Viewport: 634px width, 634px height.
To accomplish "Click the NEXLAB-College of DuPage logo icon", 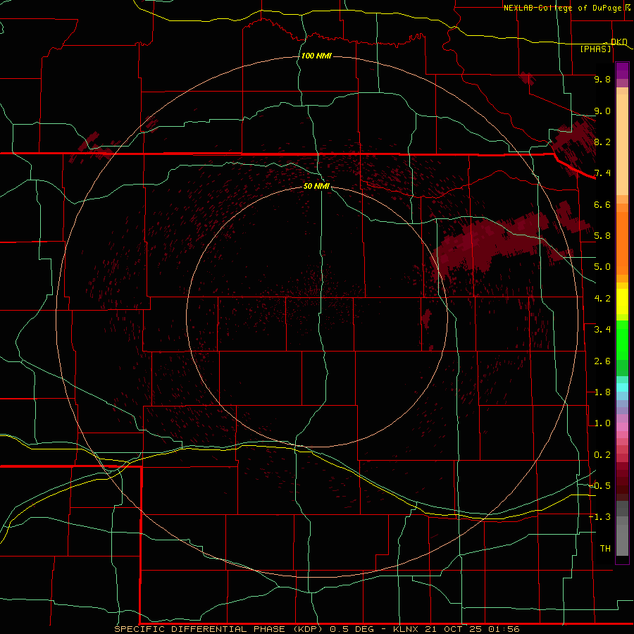I will [x=628, y=7].
